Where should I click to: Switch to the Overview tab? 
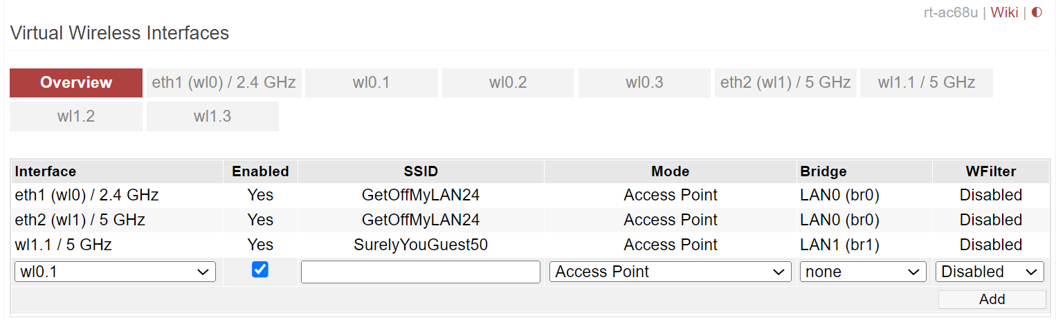76,83
